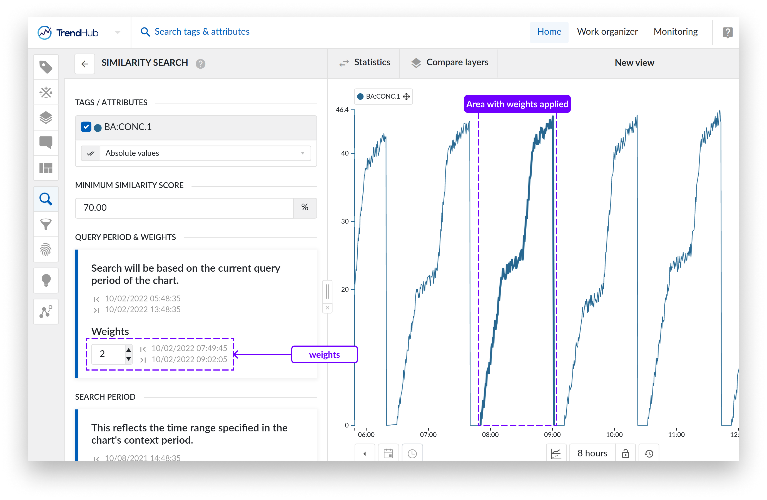Click the help icon beside Similarity Search
Image resolution: width=767 pixels, height=500 pixels.
[200, 64]
